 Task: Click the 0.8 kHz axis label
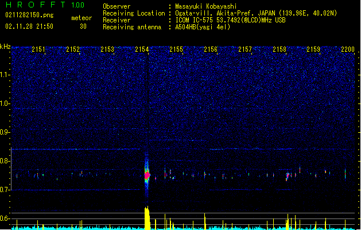click(x=5, y=161)
